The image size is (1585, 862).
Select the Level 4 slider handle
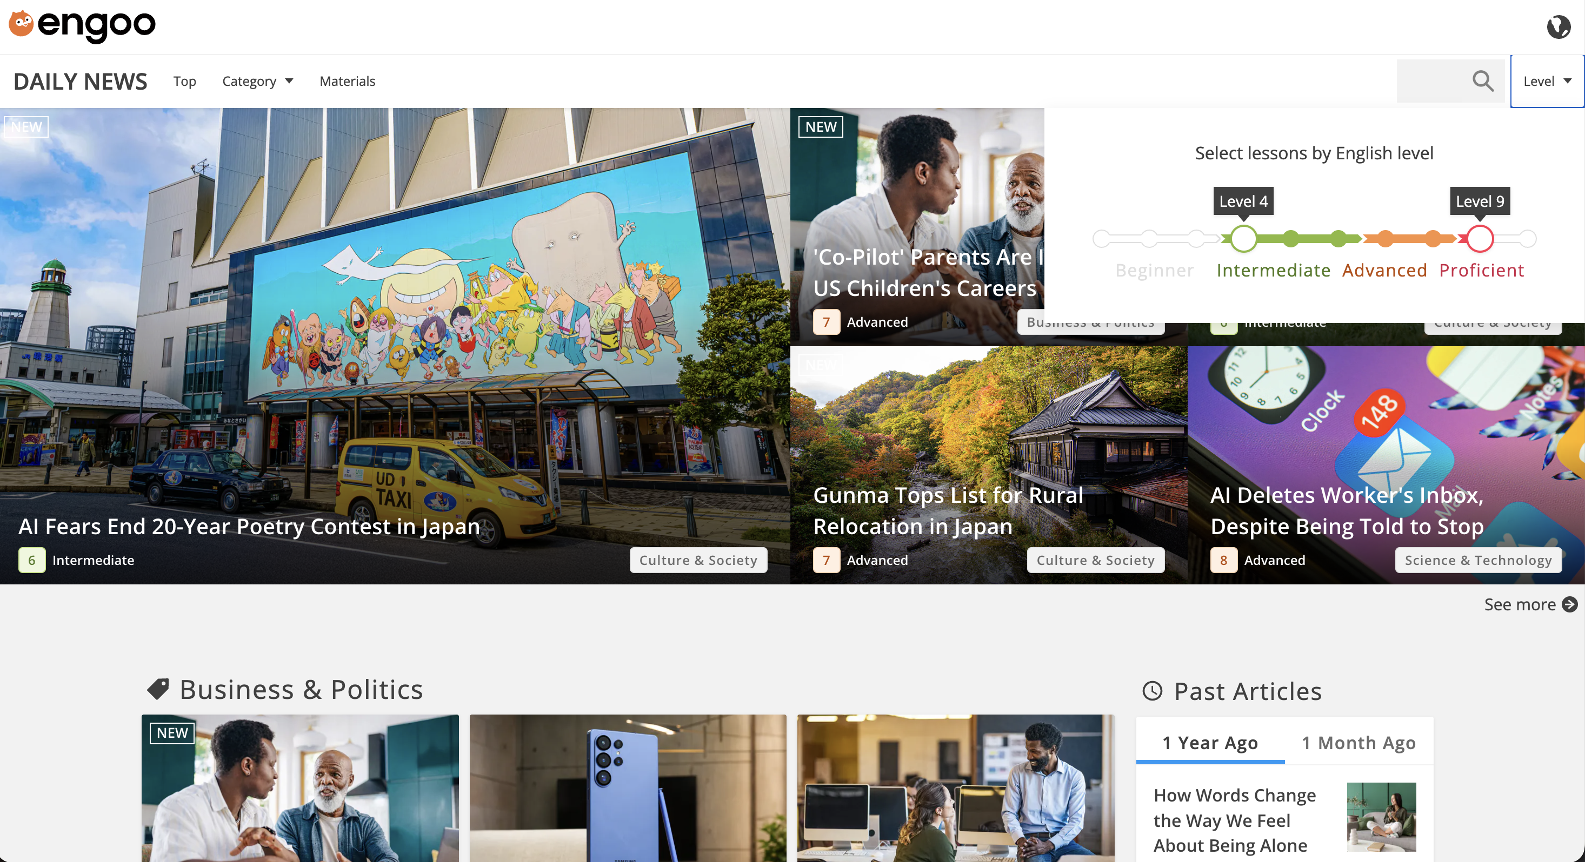(1243, 239)
